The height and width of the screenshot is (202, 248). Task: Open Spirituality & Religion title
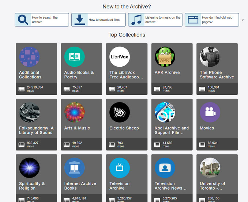pos(32,186)
